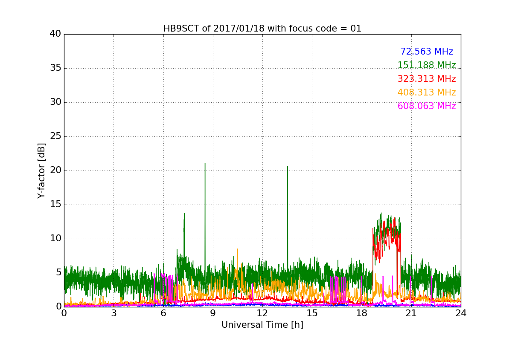
Task: Click the x-axis tick label '21'
Action: pyautogui.click(x=411, y=313)
